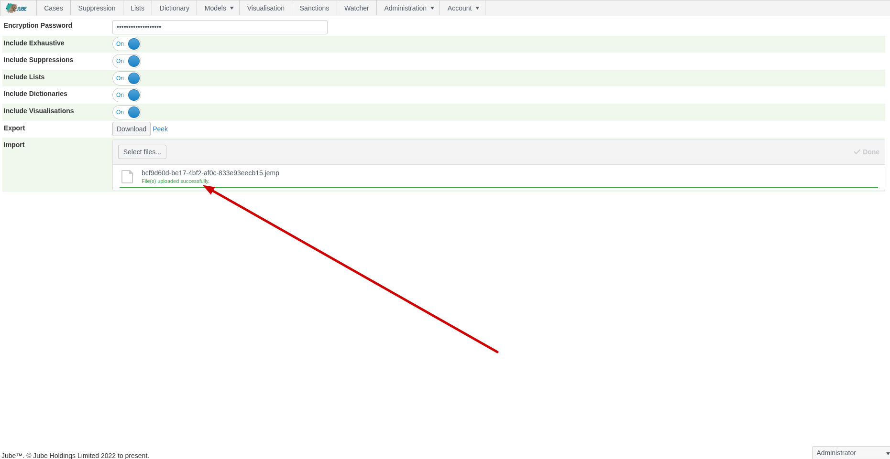
Task: Open the Sanctions menu item
Action: click(314, 8)
